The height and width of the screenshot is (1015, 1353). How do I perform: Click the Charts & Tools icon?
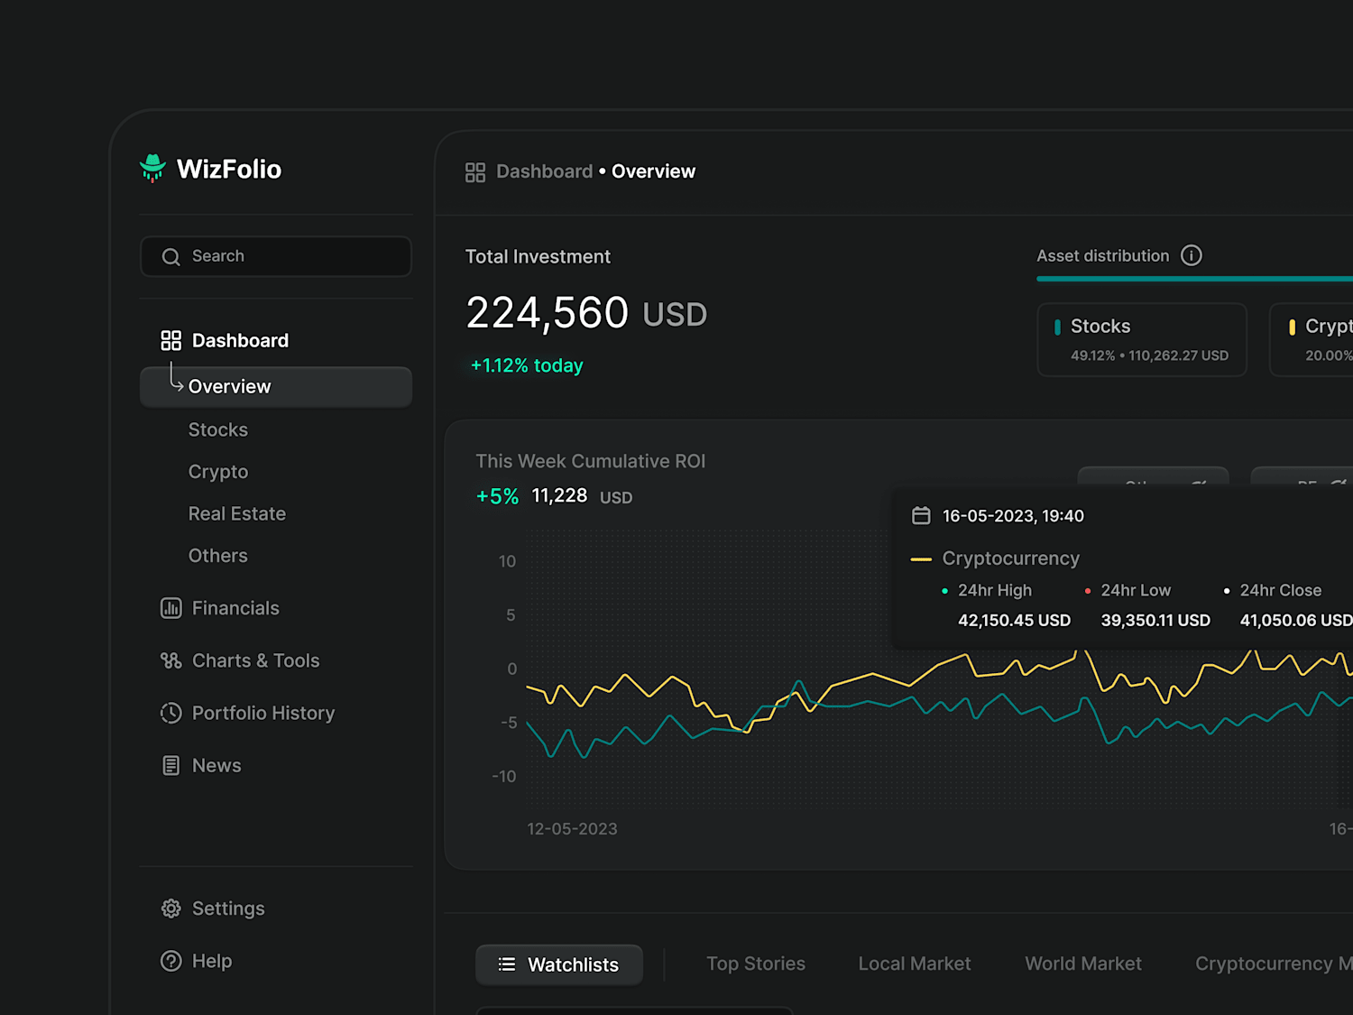170,660
